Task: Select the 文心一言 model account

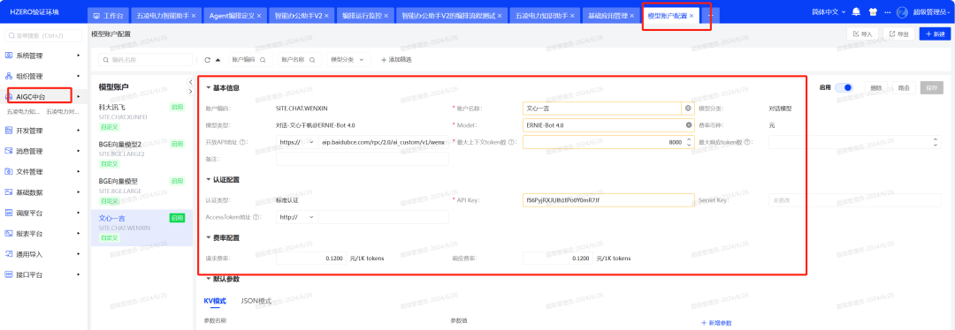Action: point(141,228)
